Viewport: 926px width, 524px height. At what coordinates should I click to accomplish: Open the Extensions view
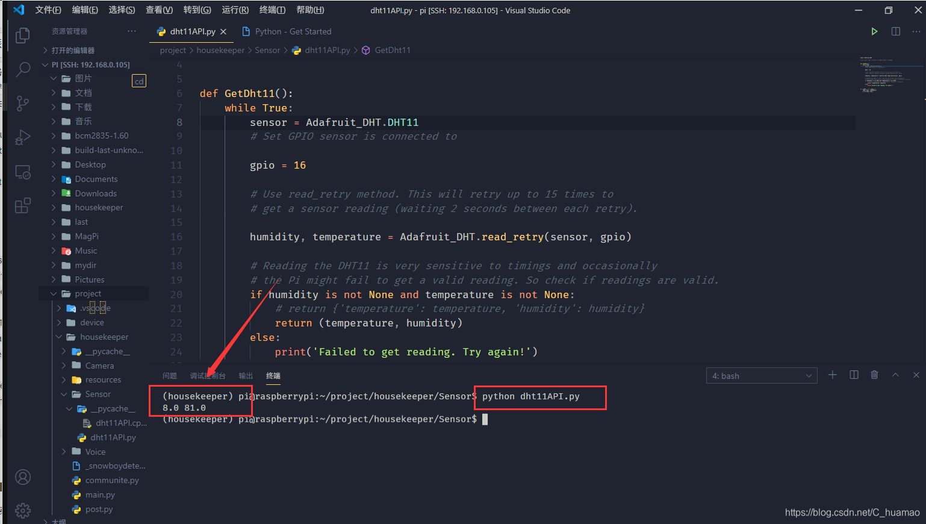[23, 206]
